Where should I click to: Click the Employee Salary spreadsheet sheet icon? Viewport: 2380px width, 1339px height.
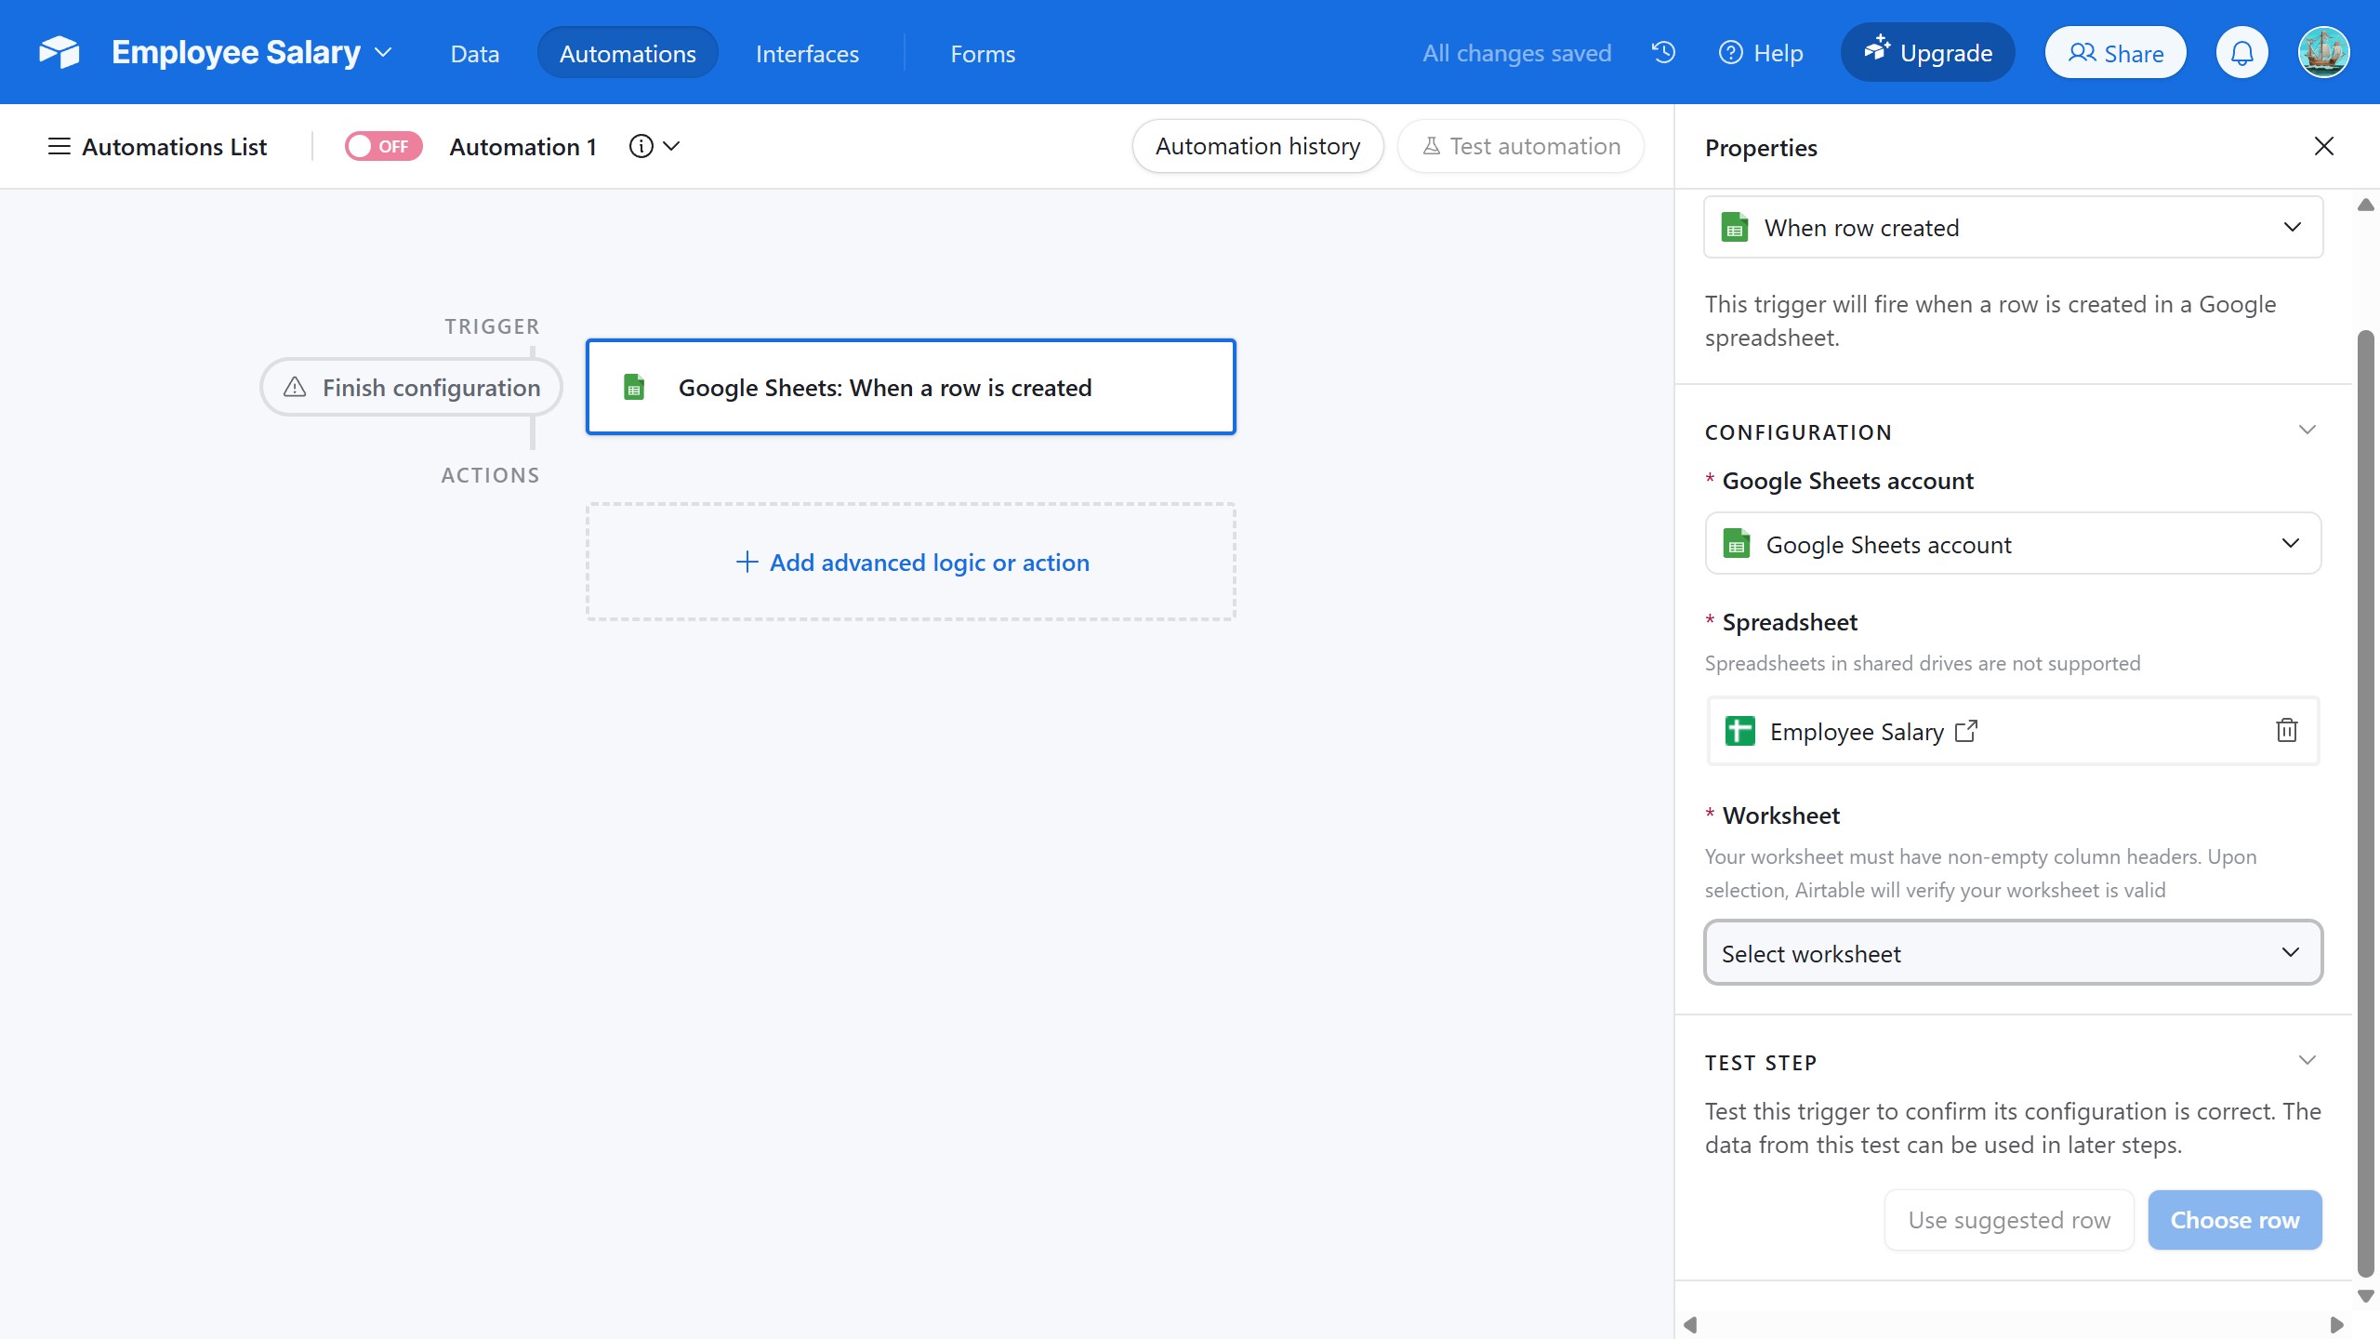(1739, 731)
